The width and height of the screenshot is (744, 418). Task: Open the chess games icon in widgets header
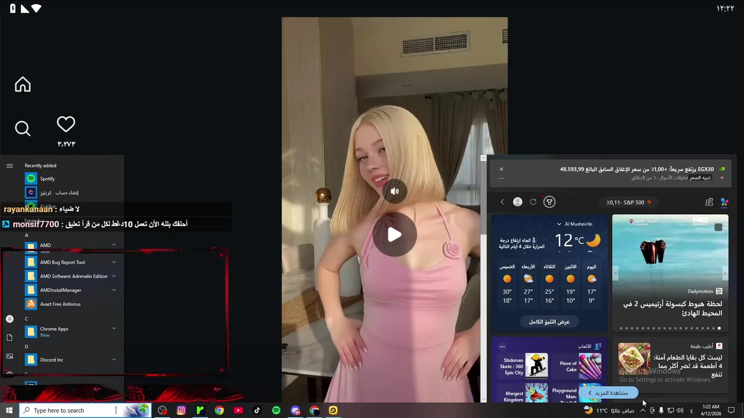point(709,202)
